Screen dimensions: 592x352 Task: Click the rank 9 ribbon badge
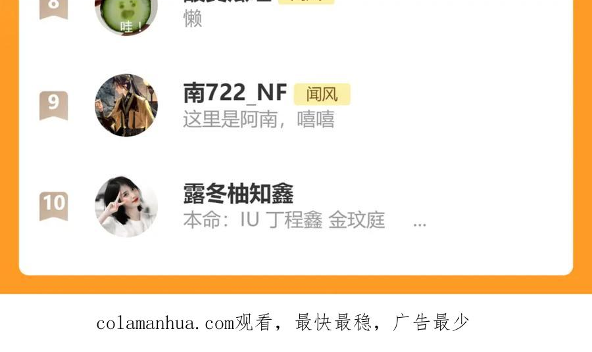pyautogui.click(x=54, y=105)
